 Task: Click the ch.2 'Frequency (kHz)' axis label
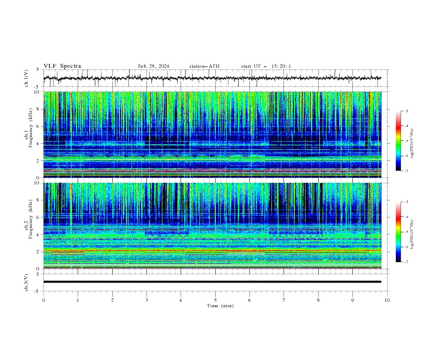(x=31, y=219)
